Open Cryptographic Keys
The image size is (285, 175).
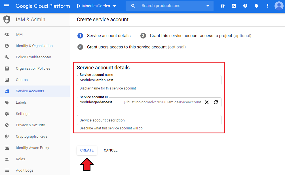(31, 136)
